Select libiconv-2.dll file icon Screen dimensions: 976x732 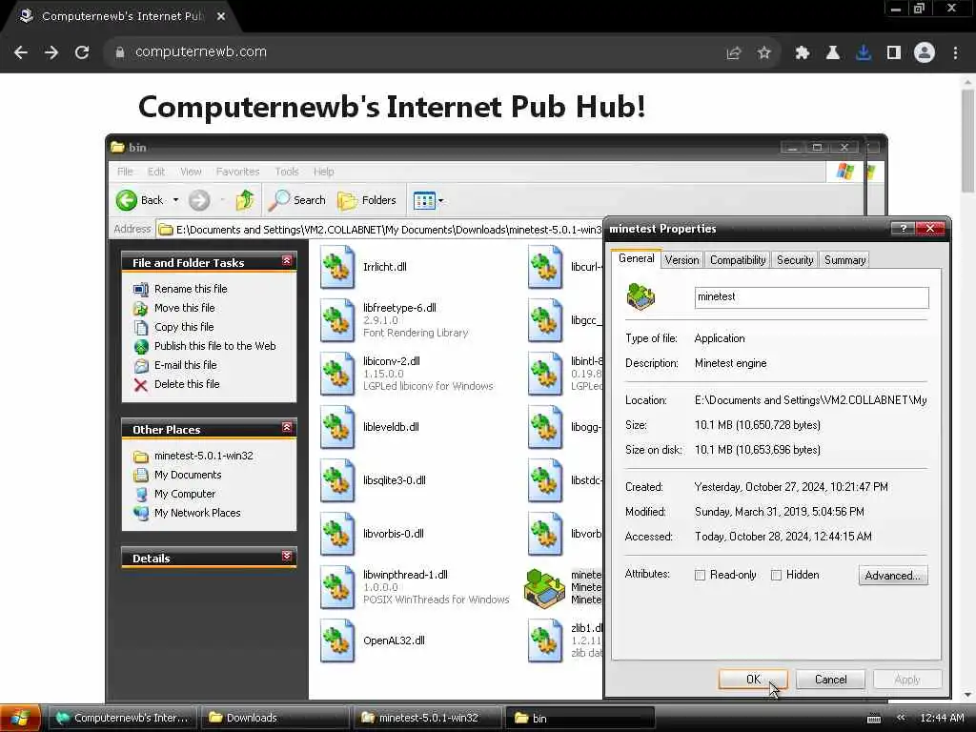click(337, 374)
